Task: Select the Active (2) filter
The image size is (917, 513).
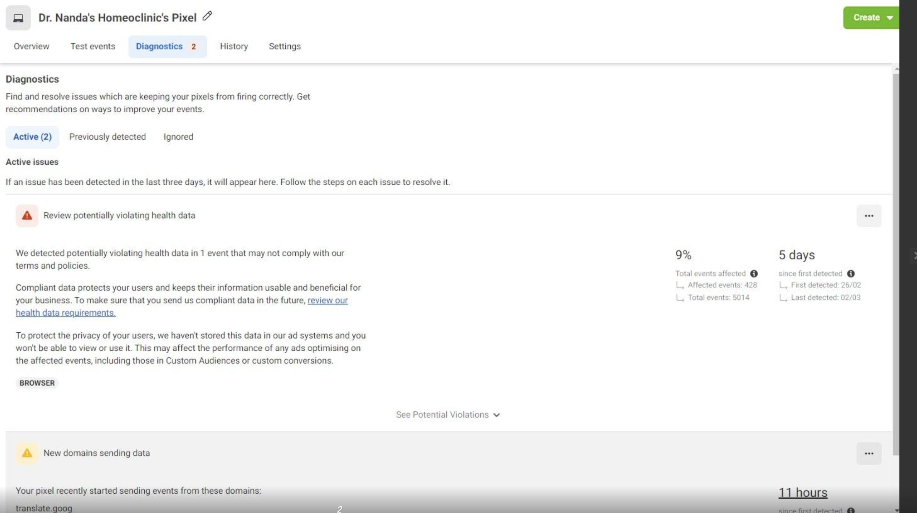Action: (x=32, y=137)
